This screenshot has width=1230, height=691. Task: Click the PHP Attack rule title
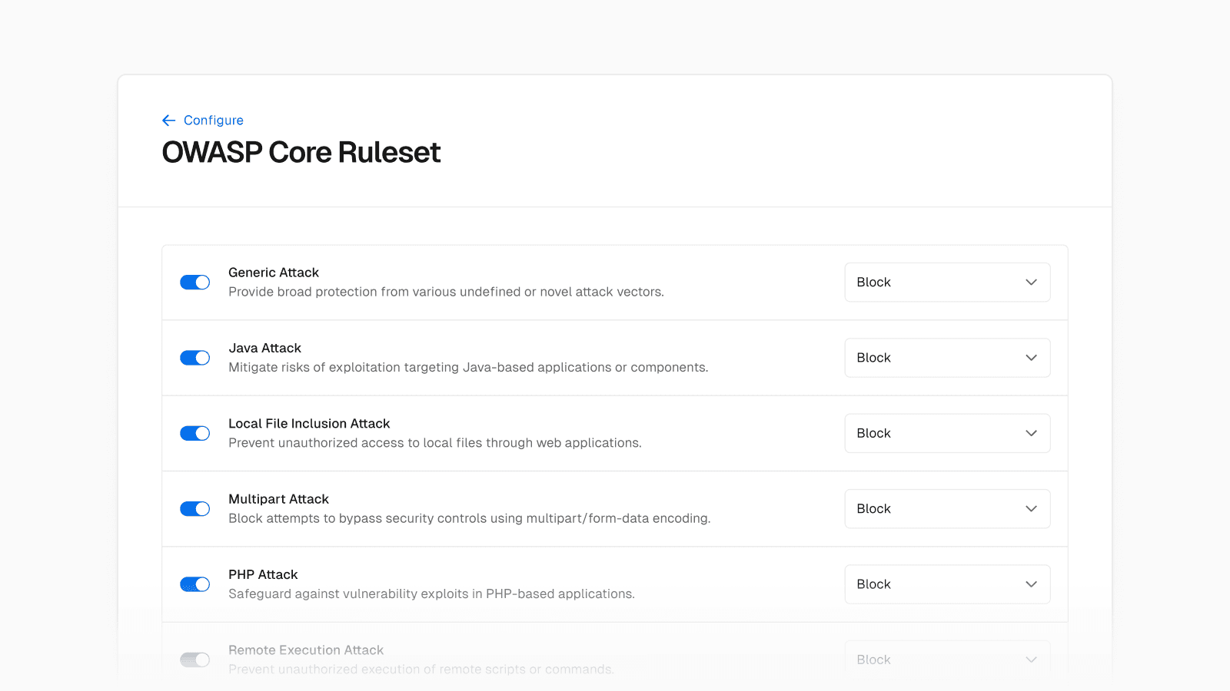(x=263, y=575)
